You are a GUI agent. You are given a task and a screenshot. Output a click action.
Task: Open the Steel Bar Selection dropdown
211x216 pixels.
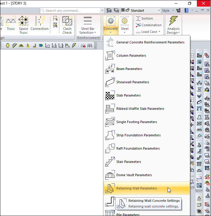(88, 31)
